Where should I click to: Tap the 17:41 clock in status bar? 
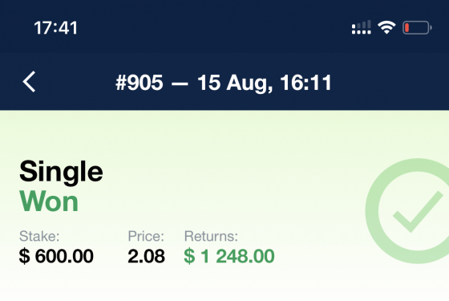55,28
